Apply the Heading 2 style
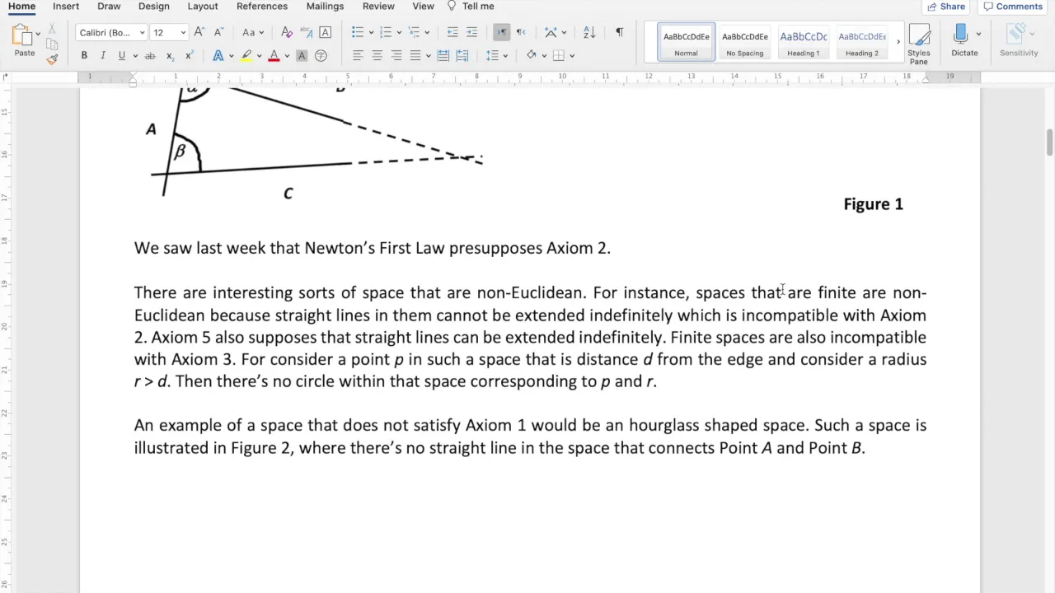The image size is (1055, 593). pos(862,42)
